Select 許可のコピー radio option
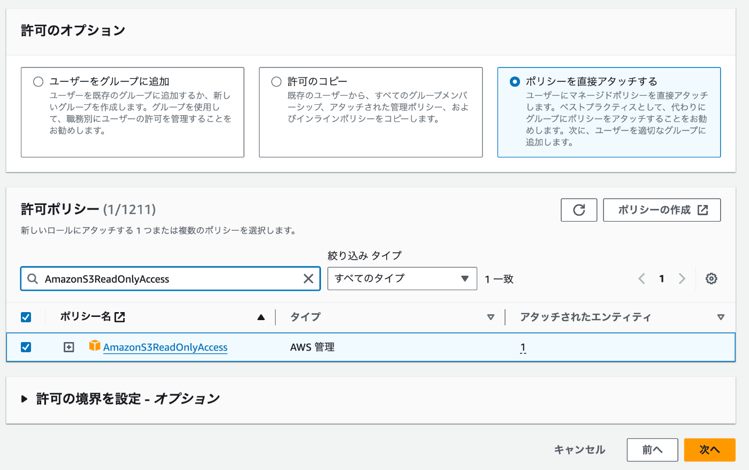 [277, 81]
